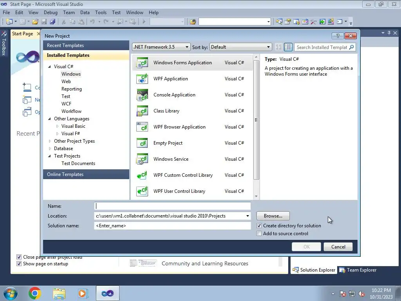
Task: Click the Save All toolbar icon
Action: [53, 22]
